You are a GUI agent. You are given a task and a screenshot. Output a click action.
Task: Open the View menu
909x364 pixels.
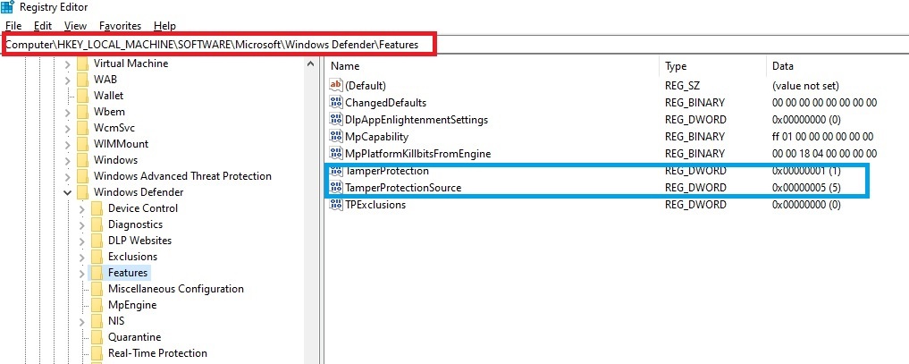tap(75, 26)
